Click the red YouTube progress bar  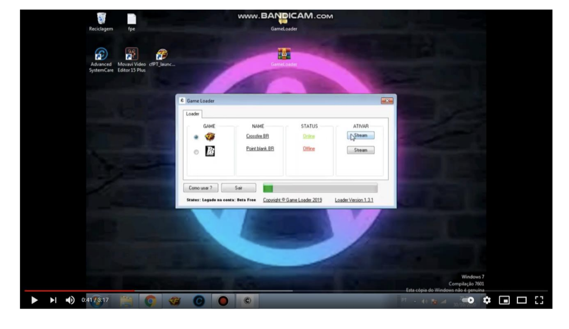(x=81, y=290)
